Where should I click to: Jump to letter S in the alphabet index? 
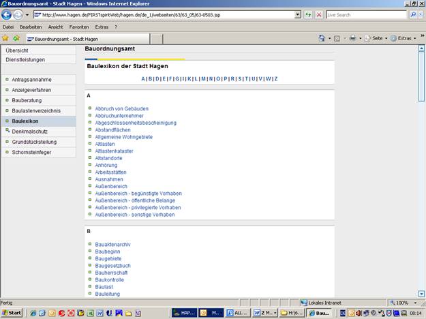pyautogui.click(x=239, y=79)
